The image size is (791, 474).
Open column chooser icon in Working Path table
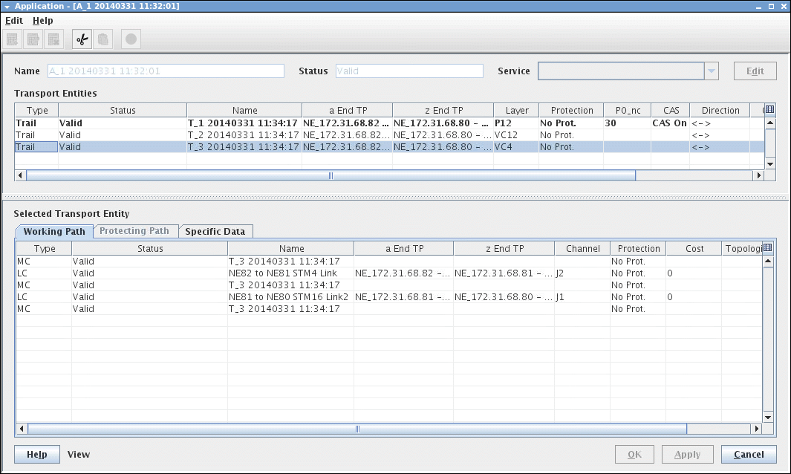click(768, 248)
